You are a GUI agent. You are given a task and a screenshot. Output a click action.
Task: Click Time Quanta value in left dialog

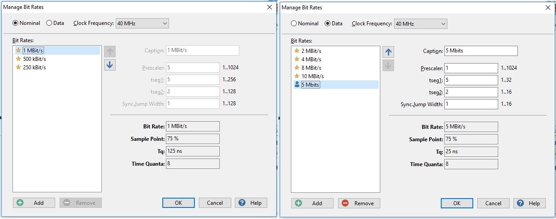pyautogui.click(x=193, y=163)
